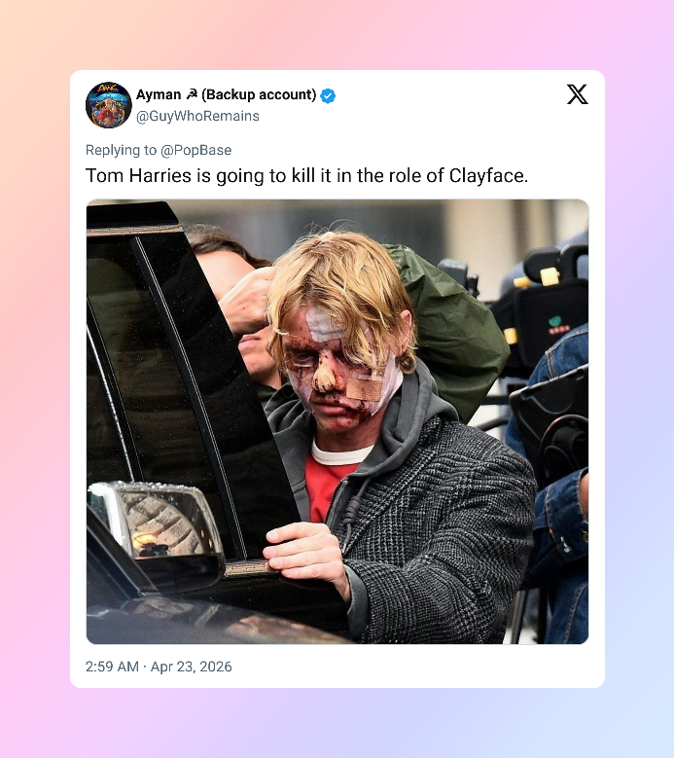This screenshot has height=758, width=674.
Task: Open Ayman's circular profile avatar
Action: 109,105
